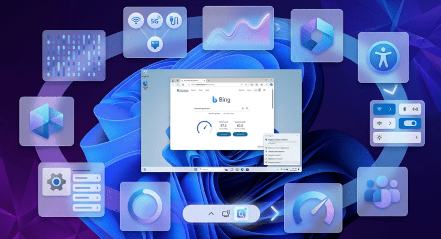Refresh the page in the Edge toolbar
Image resolution: width=441 pixels, height=239 pixels.
(x=178, y=84)
